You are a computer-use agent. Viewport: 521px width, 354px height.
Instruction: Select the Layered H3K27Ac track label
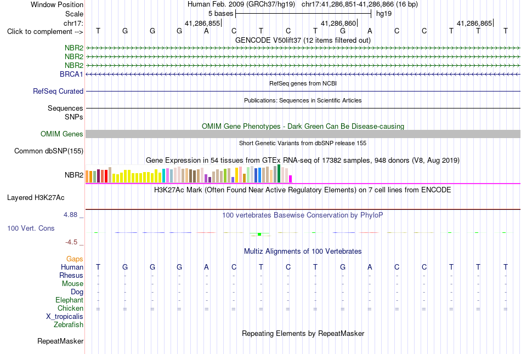click(36, 198)
